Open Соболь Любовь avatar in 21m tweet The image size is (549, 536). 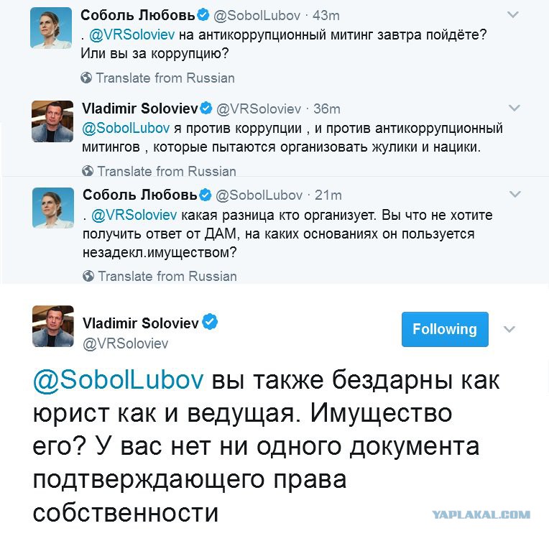tap(53, 208)
